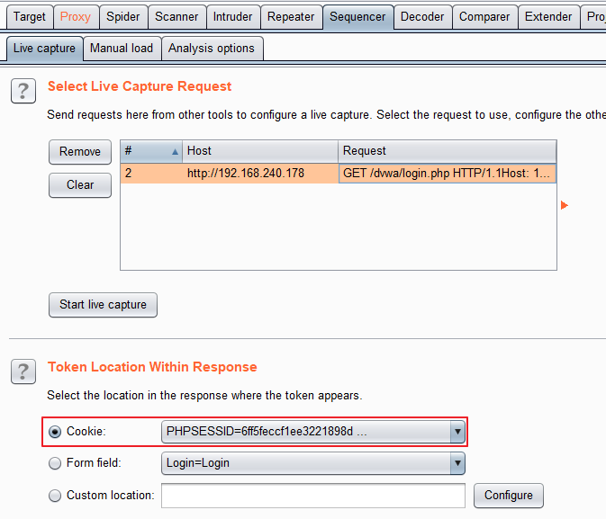Select the GET /dvwa/login.php request cell
The width and height of the screenshot is (606, 519).
pyautogui.click(x=448, y=174)
